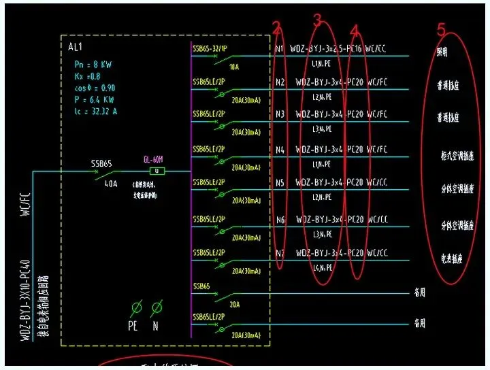This screenshot has width=490, height=370.
Task: Select the PE terminal symbol
Action: pyautogui.click(x=136, y=308)
